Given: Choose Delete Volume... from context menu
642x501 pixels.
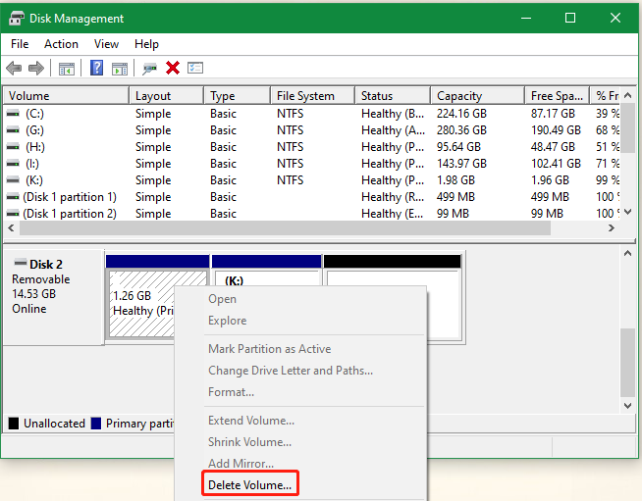Looking at the screenshot, I should (249, 485).
